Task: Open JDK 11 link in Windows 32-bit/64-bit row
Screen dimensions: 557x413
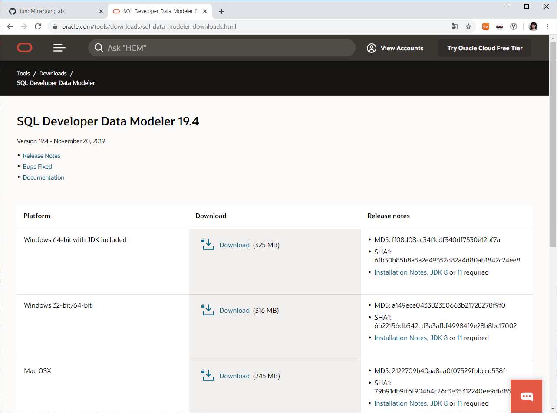Action: click(460, 338)
